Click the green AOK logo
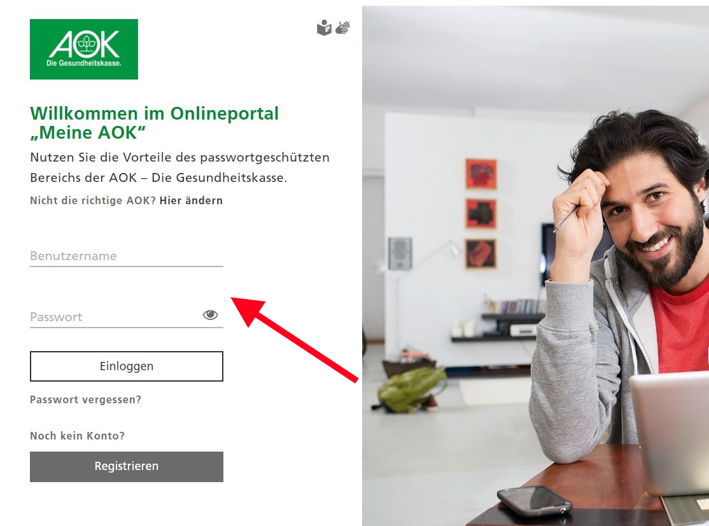The width and height of the screenshot is (709, 526). point(83,49)
